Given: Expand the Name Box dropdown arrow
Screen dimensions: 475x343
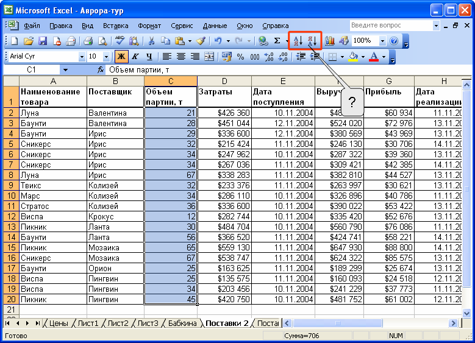Looking at the screenshot, I should tap(65, 70).
